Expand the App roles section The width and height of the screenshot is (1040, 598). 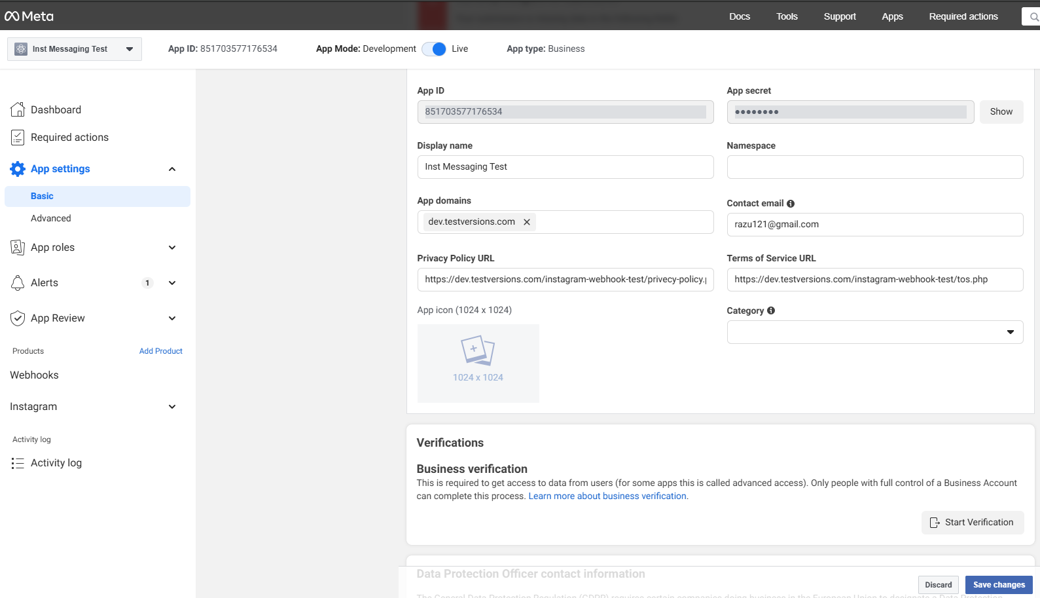pyautogui.click(x=172, y=248)
